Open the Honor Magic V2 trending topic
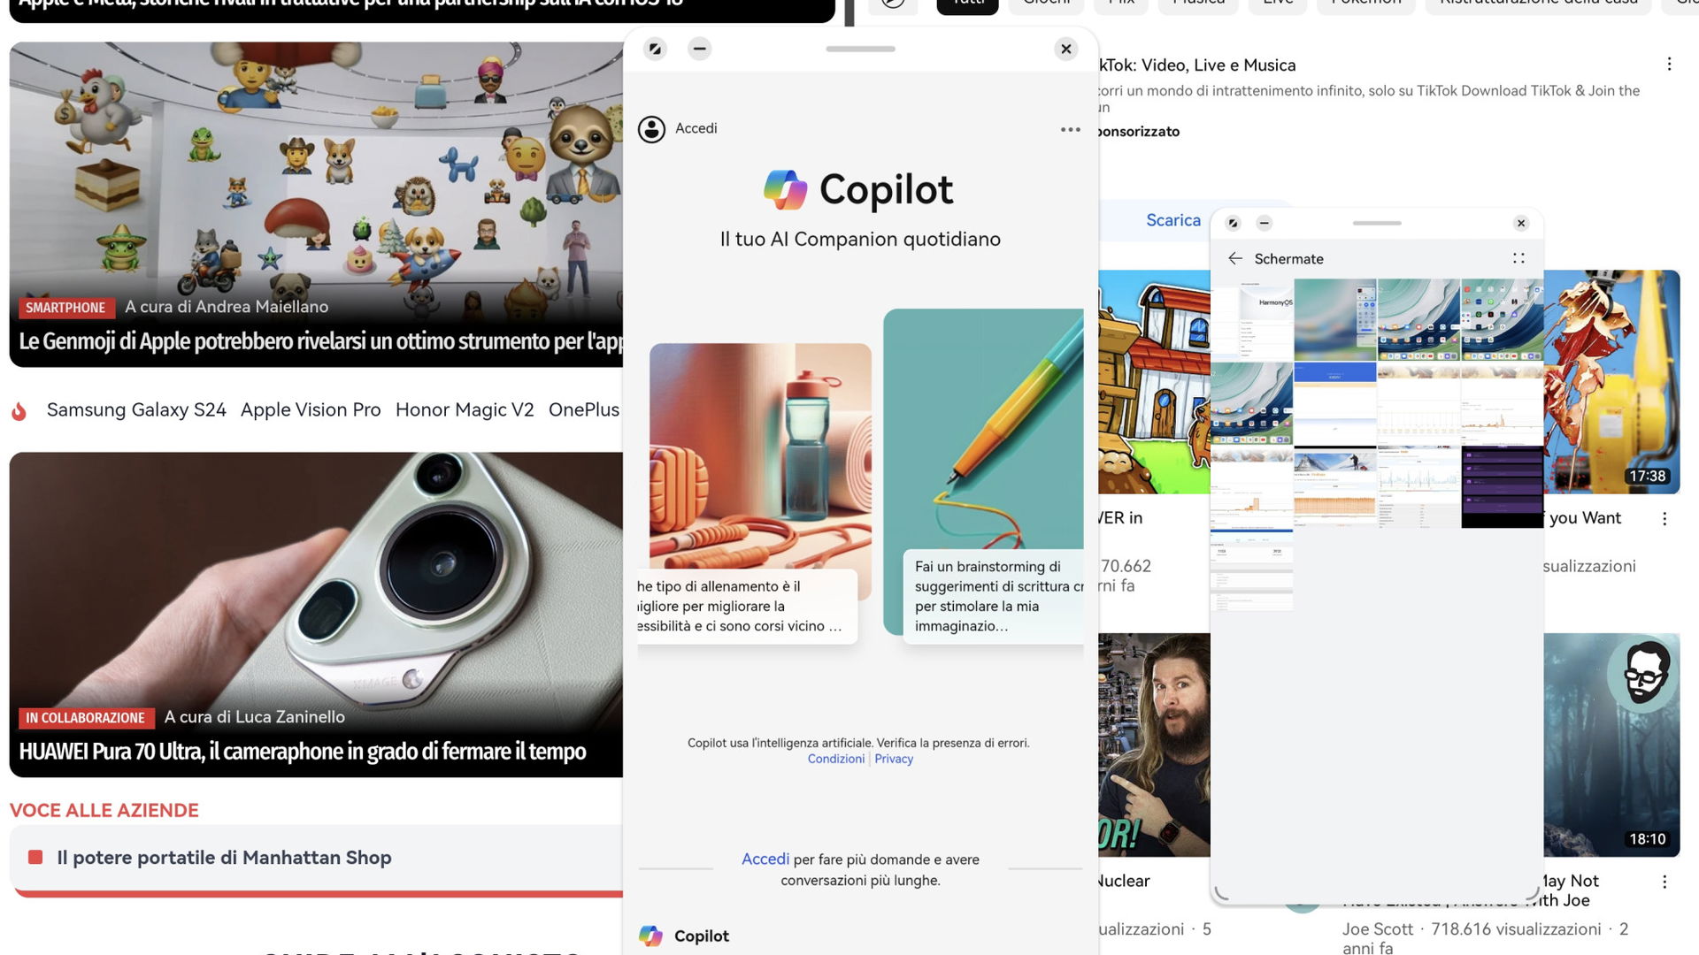The height and width of the screenshot is (955, 1699). 465,409
